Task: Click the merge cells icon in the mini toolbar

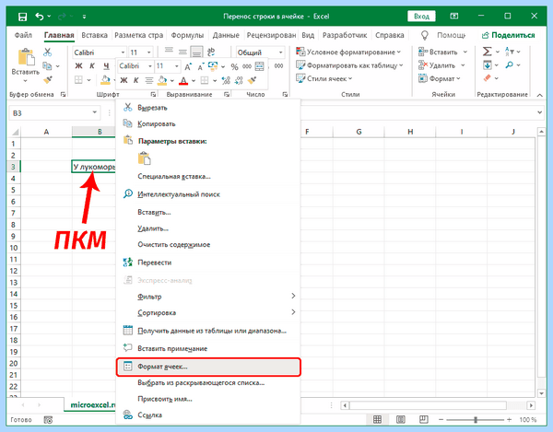Action: [x=260, y=66]
